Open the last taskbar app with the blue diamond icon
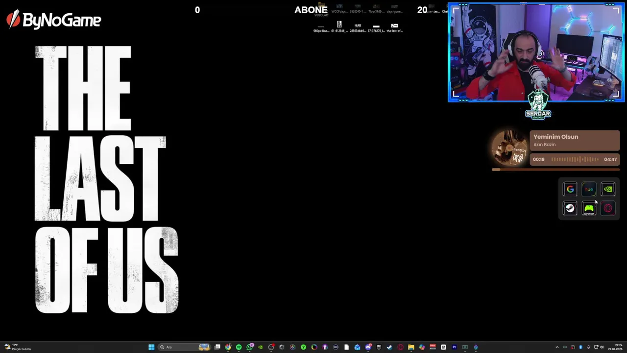This screenshot has height=353, width=627. tap(477, 347)
